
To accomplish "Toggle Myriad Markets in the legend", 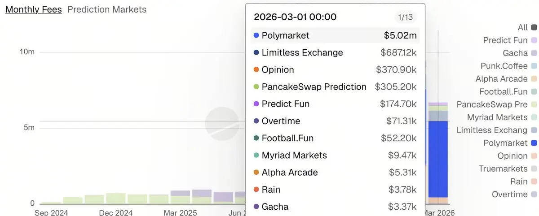I will tap(497, 117).
